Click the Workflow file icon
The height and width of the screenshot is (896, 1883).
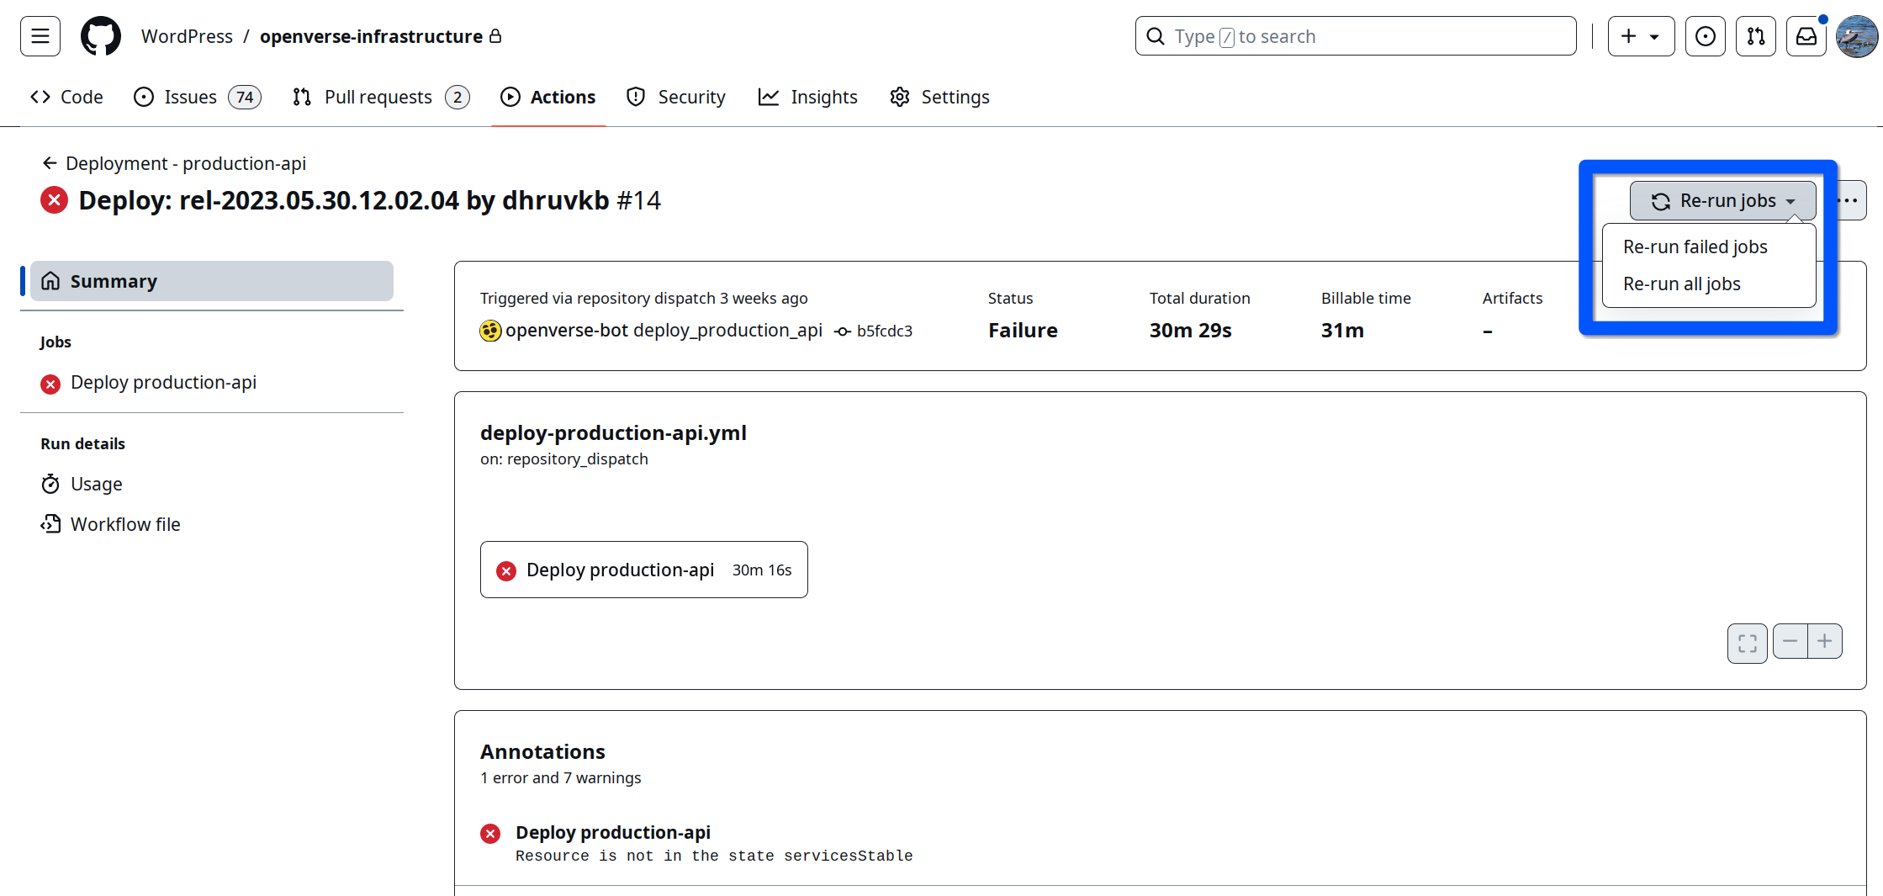tap(50, 524)
